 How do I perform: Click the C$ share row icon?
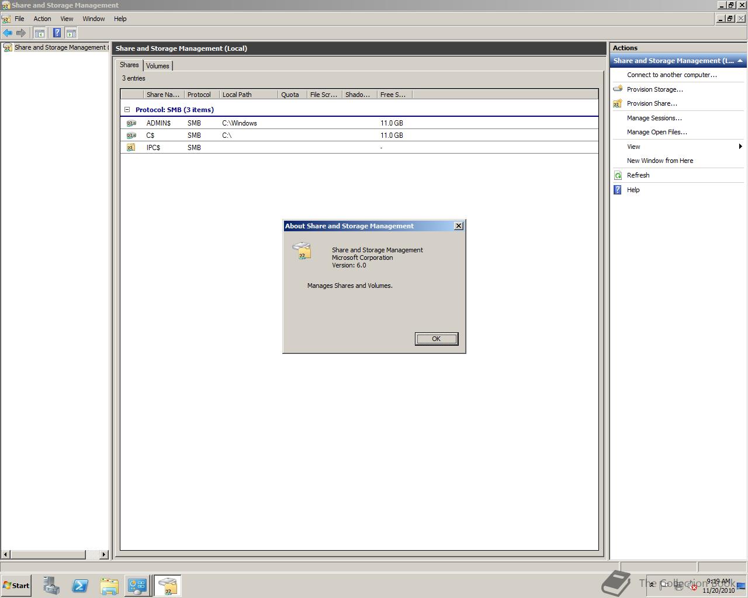(x=131, y=135)
